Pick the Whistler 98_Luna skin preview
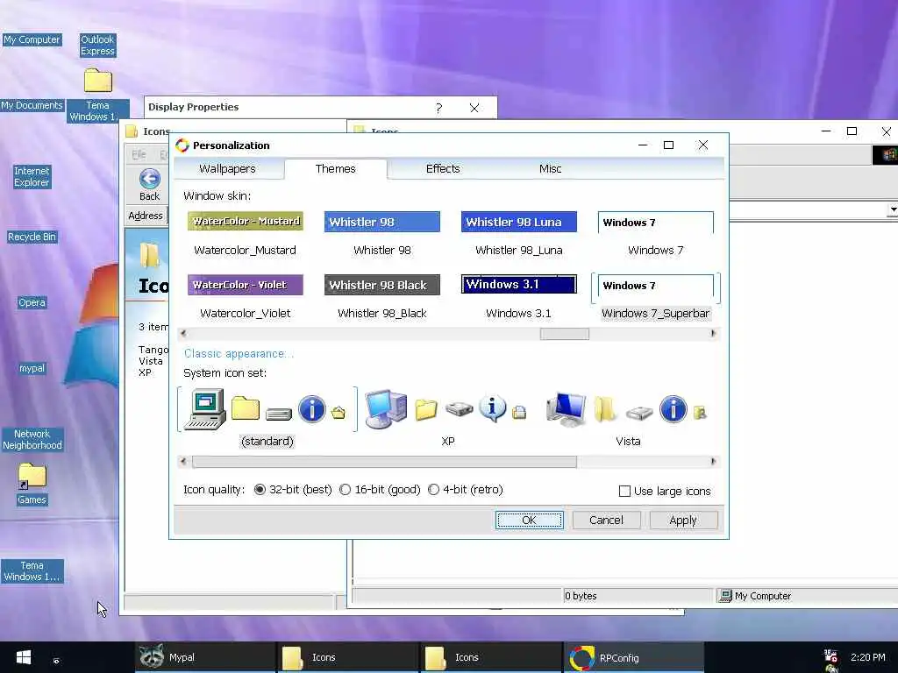Viewport: 898px width, 673px height. pos(519,222)
